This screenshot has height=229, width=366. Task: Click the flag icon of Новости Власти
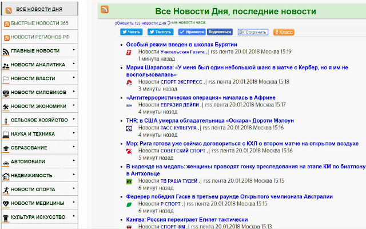[6, 80]
